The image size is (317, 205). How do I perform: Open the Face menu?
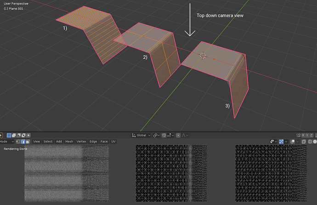click(x=104, y=142)
